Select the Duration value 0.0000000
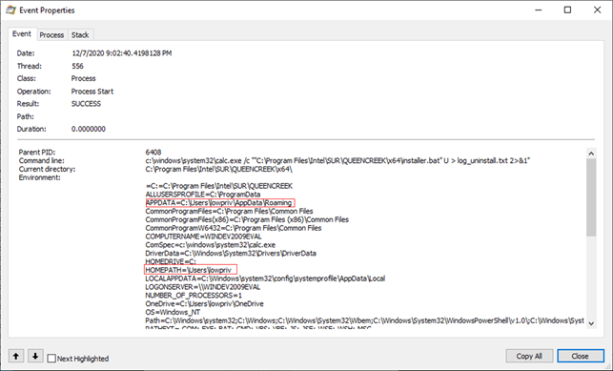Screen dimensions: 613x371 89,129
